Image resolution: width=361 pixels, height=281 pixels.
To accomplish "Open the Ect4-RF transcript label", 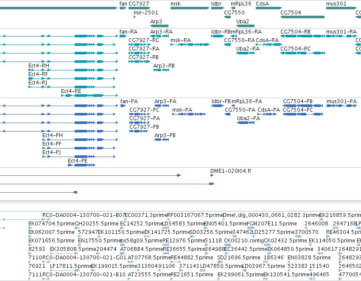I will 38,74.
